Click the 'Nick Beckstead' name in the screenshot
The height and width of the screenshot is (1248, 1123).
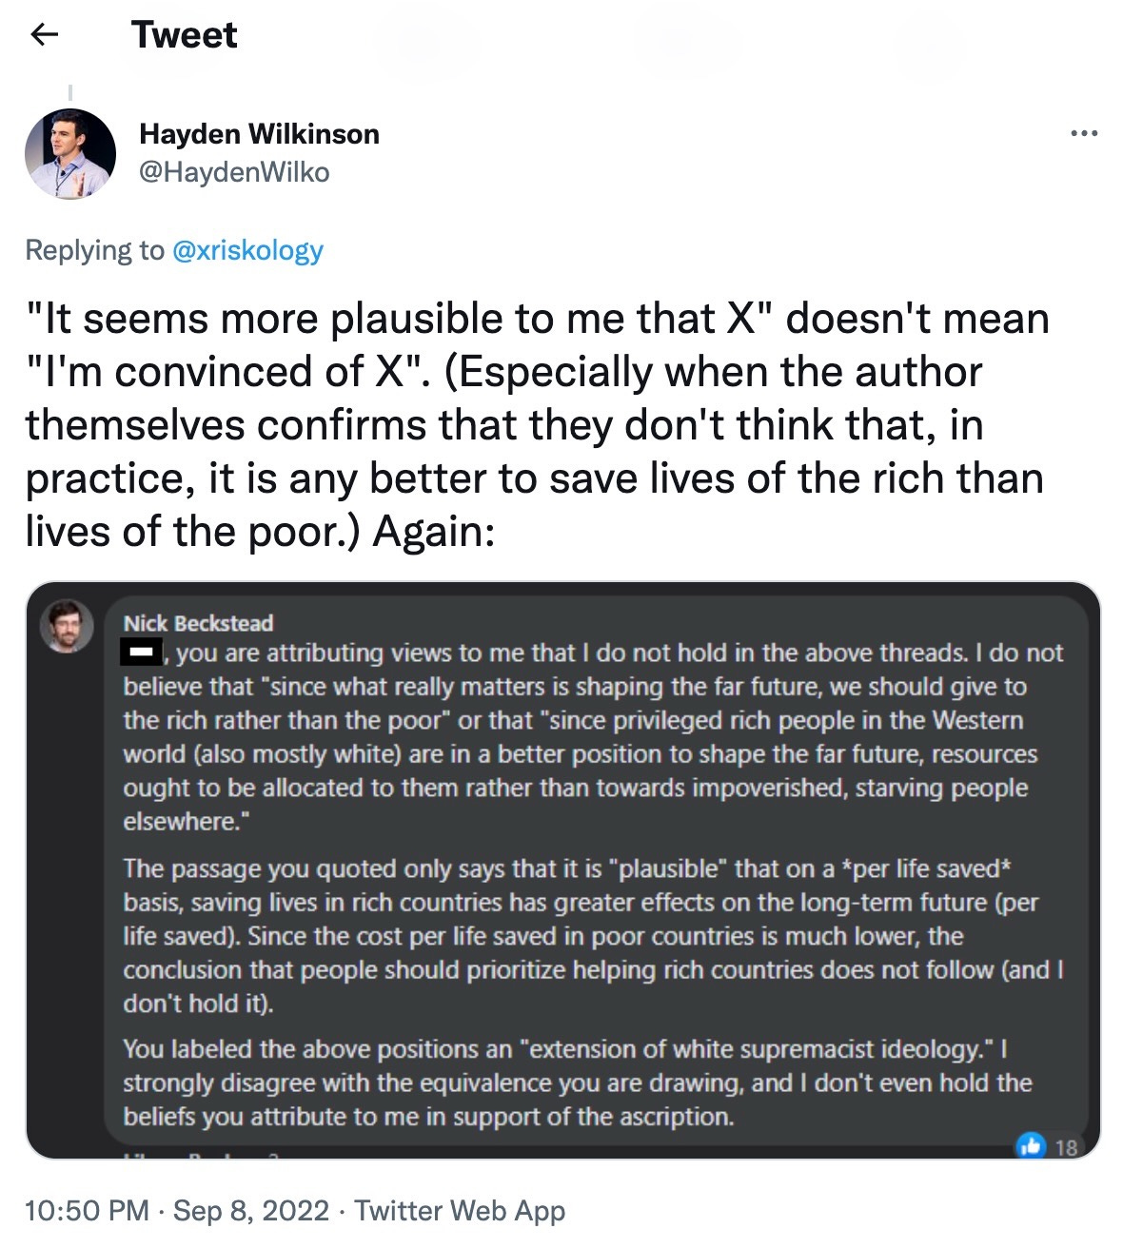198,623
